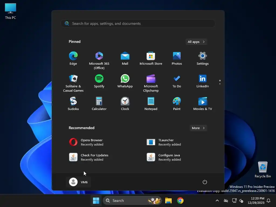Screen dimensions: 276x207
Task: Go to next pinned apps page dot
Action: [x=220, y=84]
